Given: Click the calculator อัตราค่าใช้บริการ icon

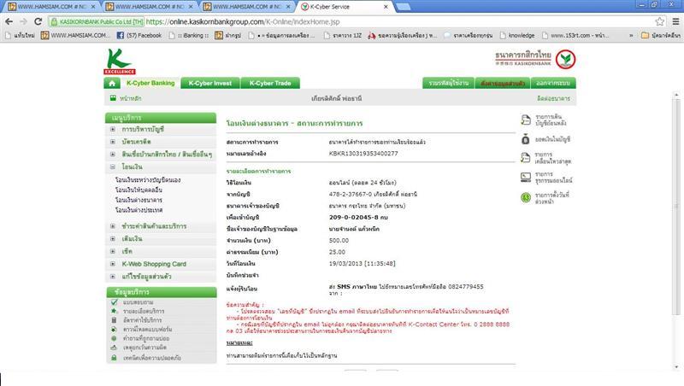Looking at the screenshot, I should 114,320.
